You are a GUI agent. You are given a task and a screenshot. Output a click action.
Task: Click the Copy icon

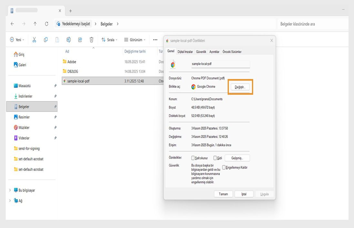46,39
